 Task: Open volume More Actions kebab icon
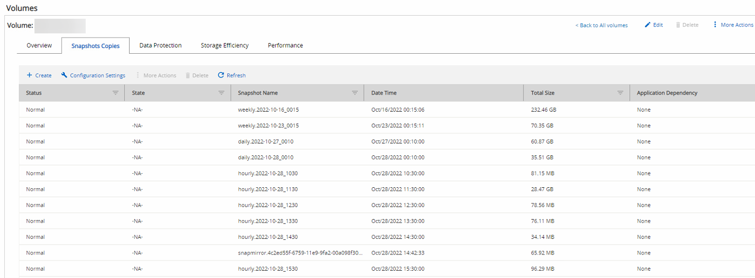(x=715, y=25)
